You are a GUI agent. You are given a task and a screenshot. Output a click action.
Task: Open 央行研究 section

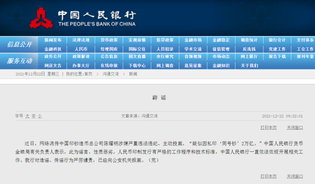click(x=165, y=56)
